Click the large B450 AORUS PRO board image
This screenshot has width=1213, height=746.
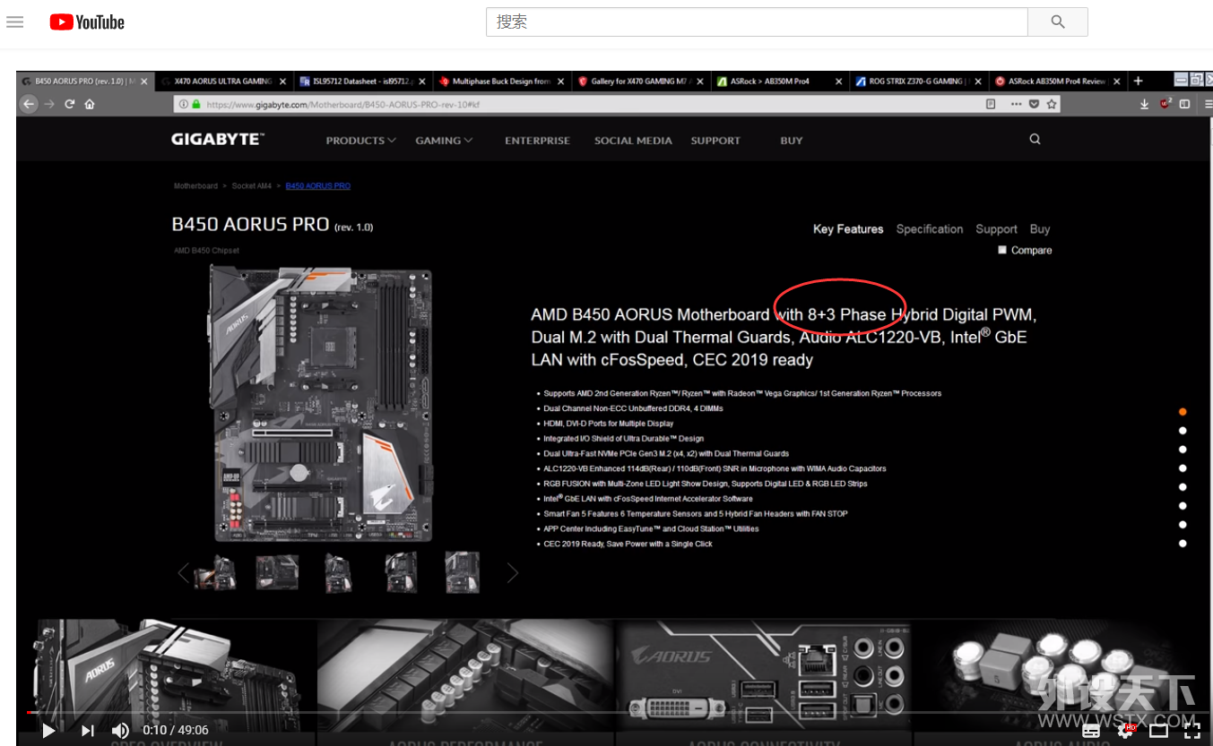(322, 405)
